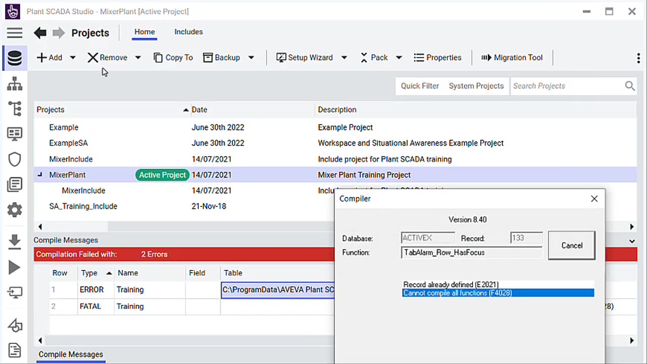
Task: Collapse the MixerPlant tree node
Action: click(x=40, y=175)
